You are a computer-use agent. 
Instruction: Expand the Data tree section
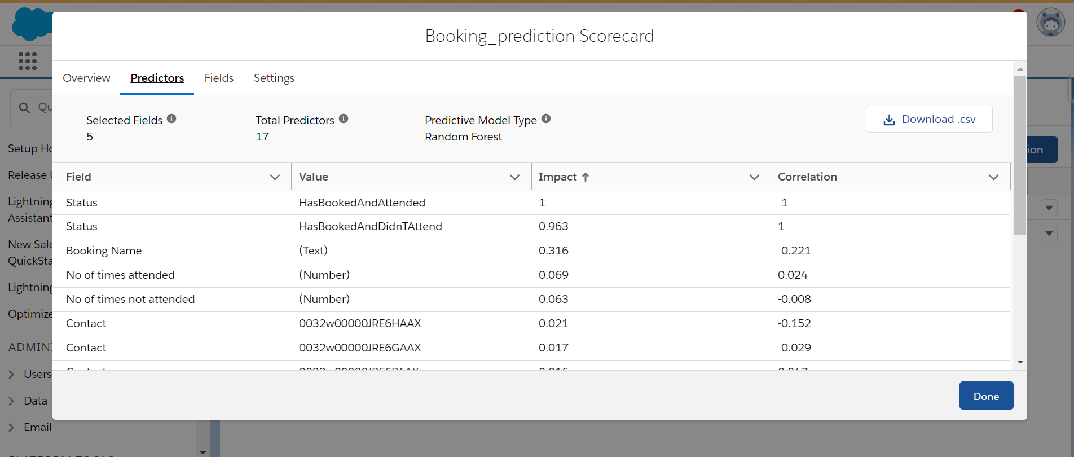tap(11, 401)
